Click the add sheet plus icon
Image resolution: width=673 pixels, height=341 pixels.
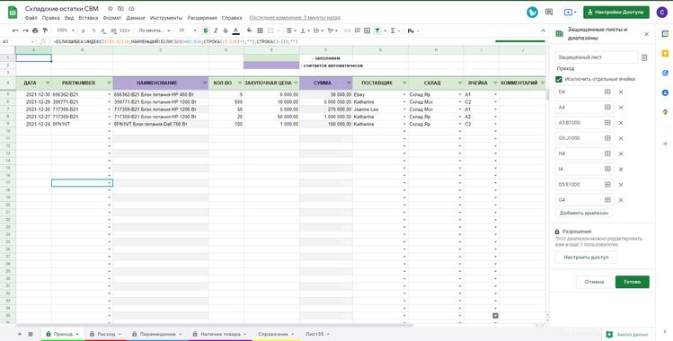tap(19, 334)
